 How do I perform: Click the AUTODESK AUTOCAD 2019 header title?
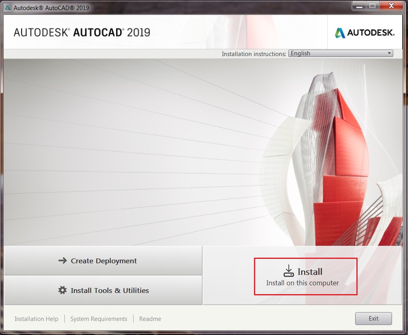[82, 32]
